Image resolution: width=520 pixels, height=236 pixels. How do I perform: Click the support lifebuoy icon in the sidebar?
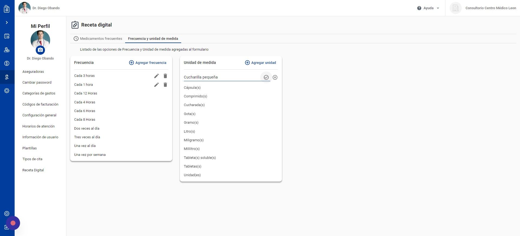click(7, 214)
